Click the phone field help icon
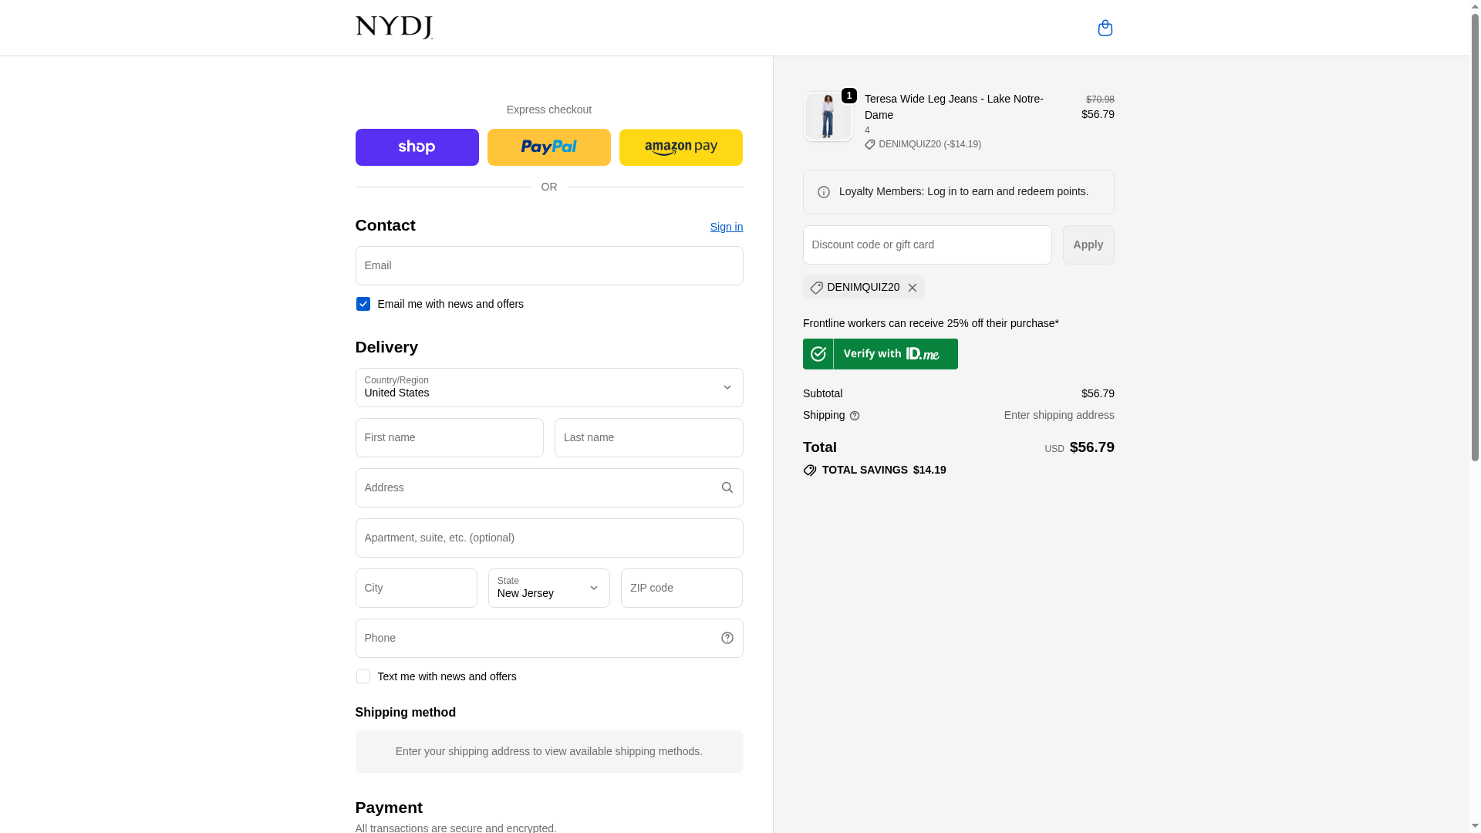This screenshot has width=1481, height=833. (x=727, y=638)
